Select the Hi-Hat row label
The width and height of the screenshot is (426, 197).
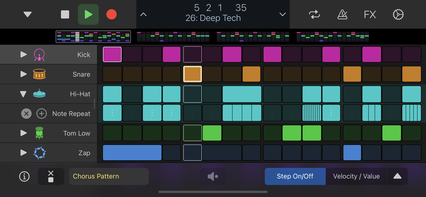pos(80,94)
